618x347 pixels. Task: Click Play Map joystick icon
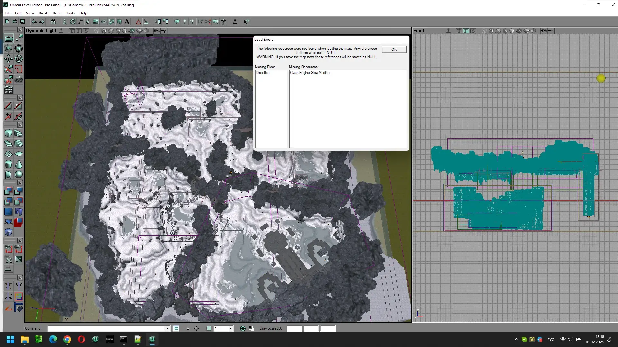tap(235, 22)
